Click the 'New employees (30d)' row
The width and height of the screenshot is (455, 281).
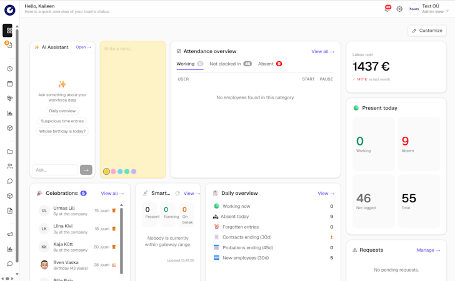click(273, 257)
